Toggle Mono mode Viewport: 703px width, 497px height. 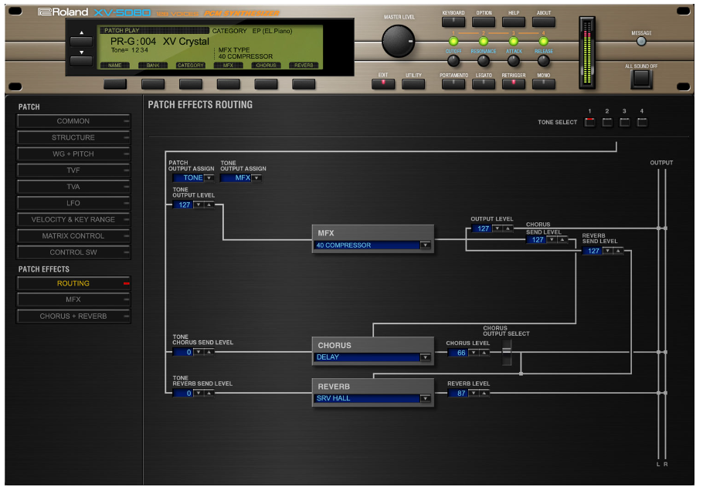tap(543, 83)
